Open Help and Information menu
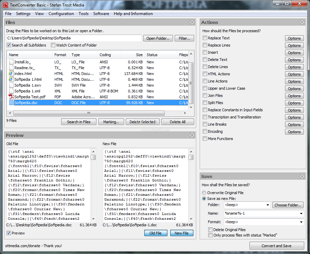The height and width of the screenshot is (254, 310). [x=133, y=14]
